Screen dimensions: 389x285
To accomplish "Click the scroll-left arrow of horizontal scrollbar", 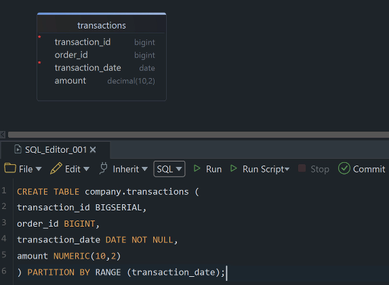I will click(x=3, y=134).
